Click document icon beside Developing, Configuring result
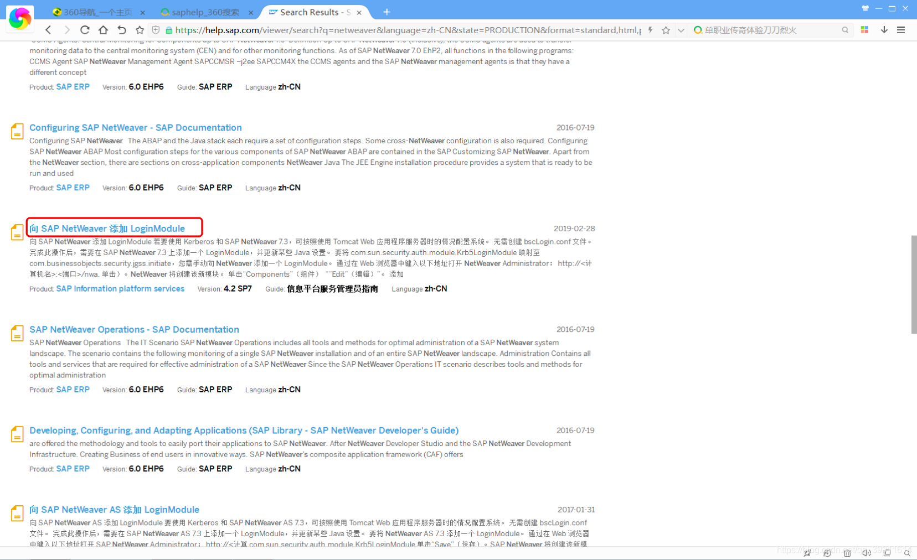The width and height of the screenshot is (917, 560). coord(17,434)
